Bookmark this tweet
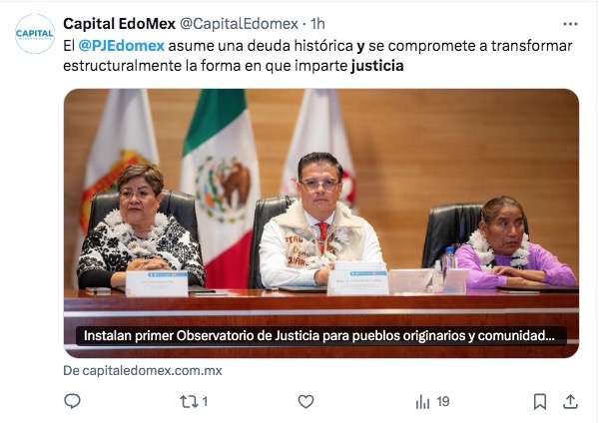 (540, 402)
